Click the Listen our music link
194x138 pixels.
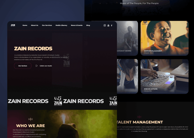click(46, 66)
